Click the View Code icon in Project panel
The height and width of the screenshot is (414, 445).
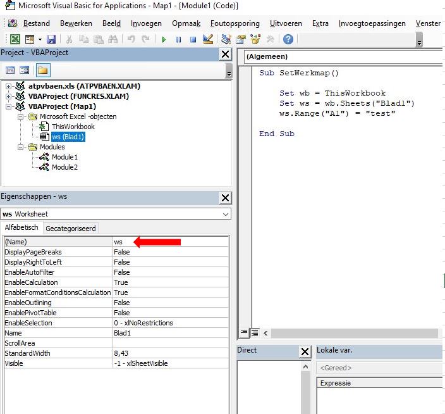coord(10,70)
